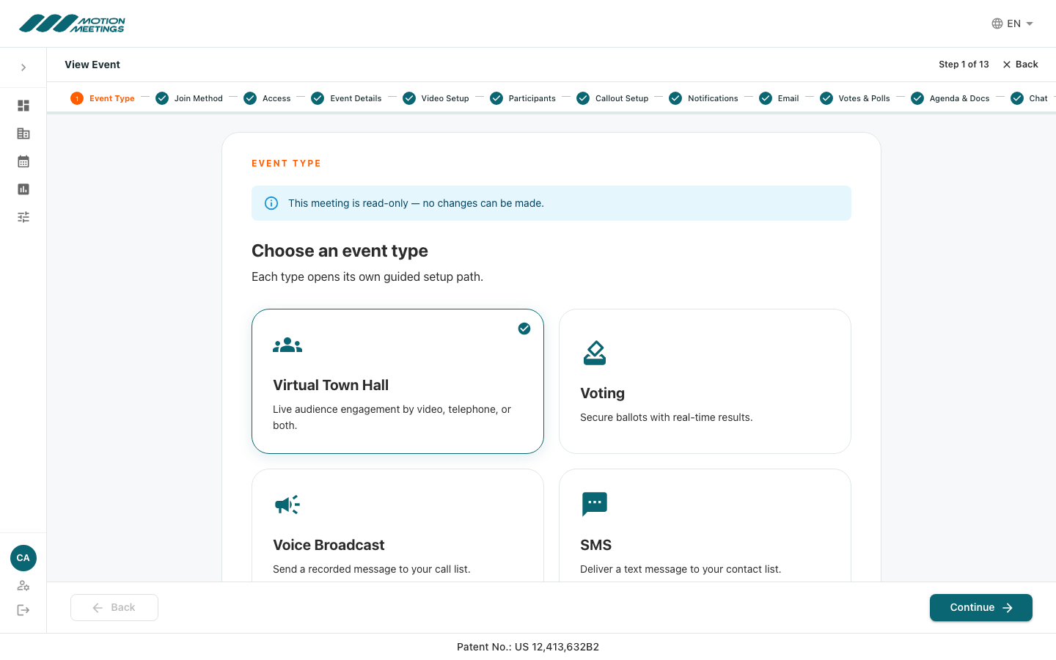Click the Motion Meetings logo
The width and height of the screenshot is (1056, 660).
point(72,23)
